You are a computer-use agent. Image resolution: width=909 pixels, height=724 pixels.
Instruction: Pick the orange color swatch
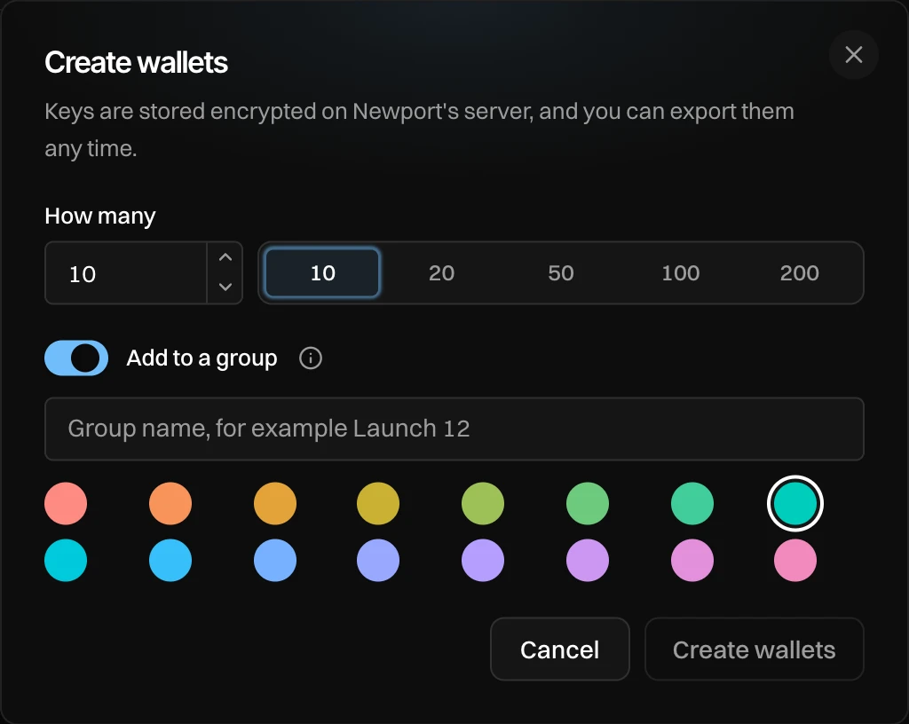pos(170,503)
